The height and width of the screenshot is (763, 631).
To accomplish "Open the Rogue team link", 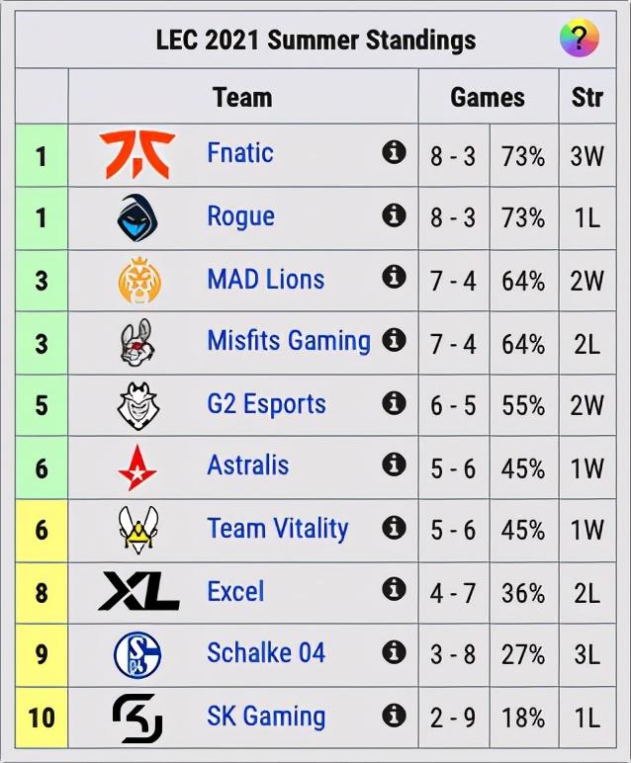I will 240,217.
